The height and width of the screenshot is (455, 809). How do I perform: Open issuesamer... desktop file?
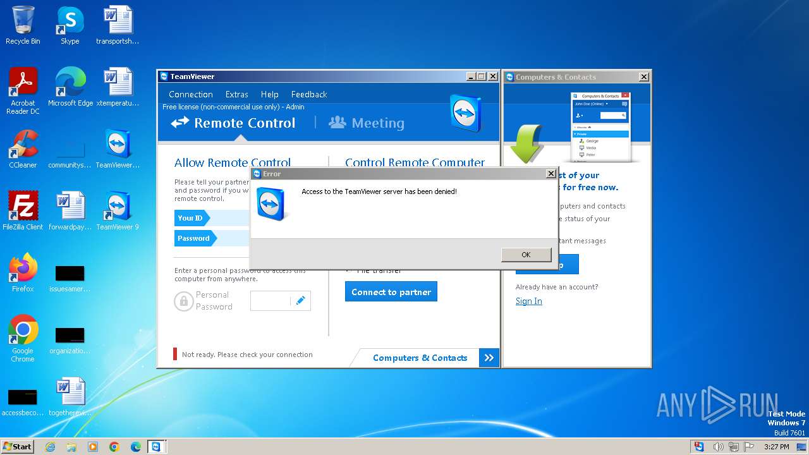pos(70,279)
